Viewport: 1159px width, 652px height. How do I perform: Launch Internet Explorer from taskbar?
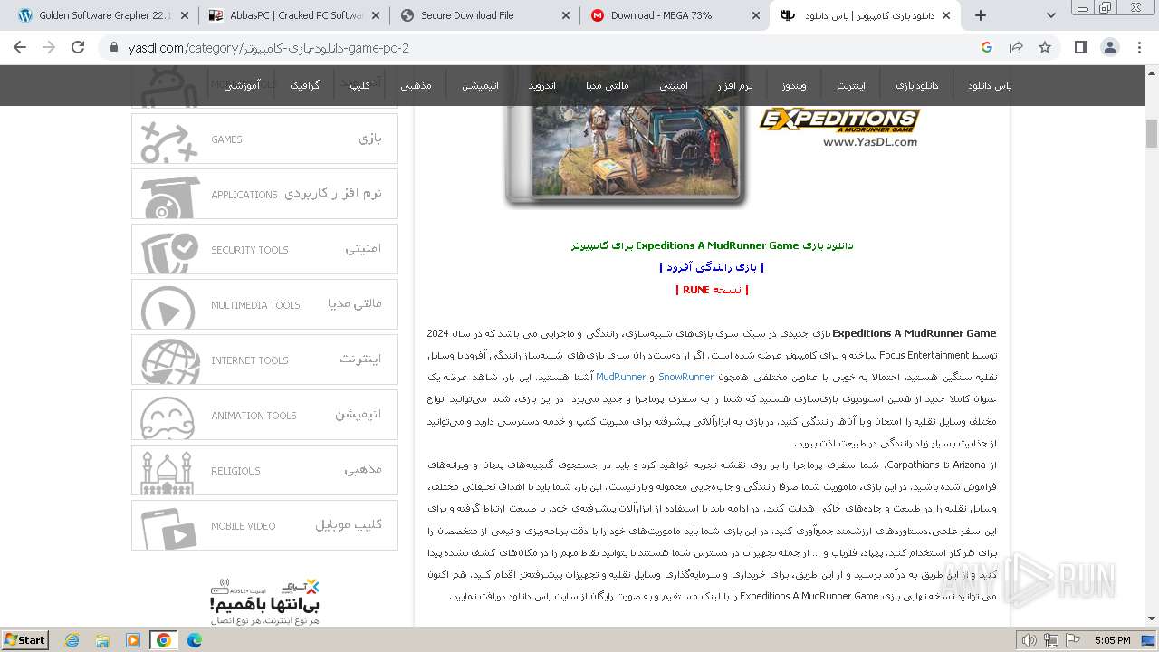(72, 640)
